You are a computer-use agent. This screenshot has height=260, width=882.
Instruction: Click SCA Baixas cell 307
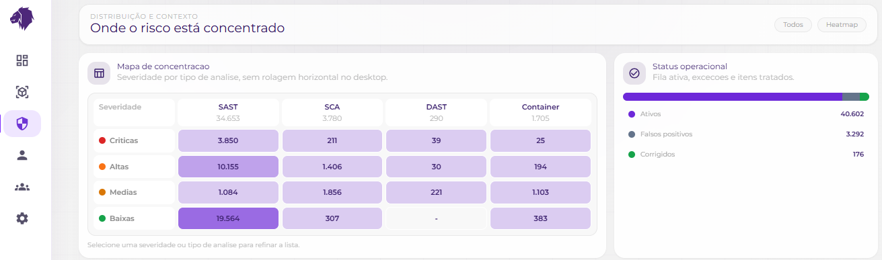coord(332,218)
